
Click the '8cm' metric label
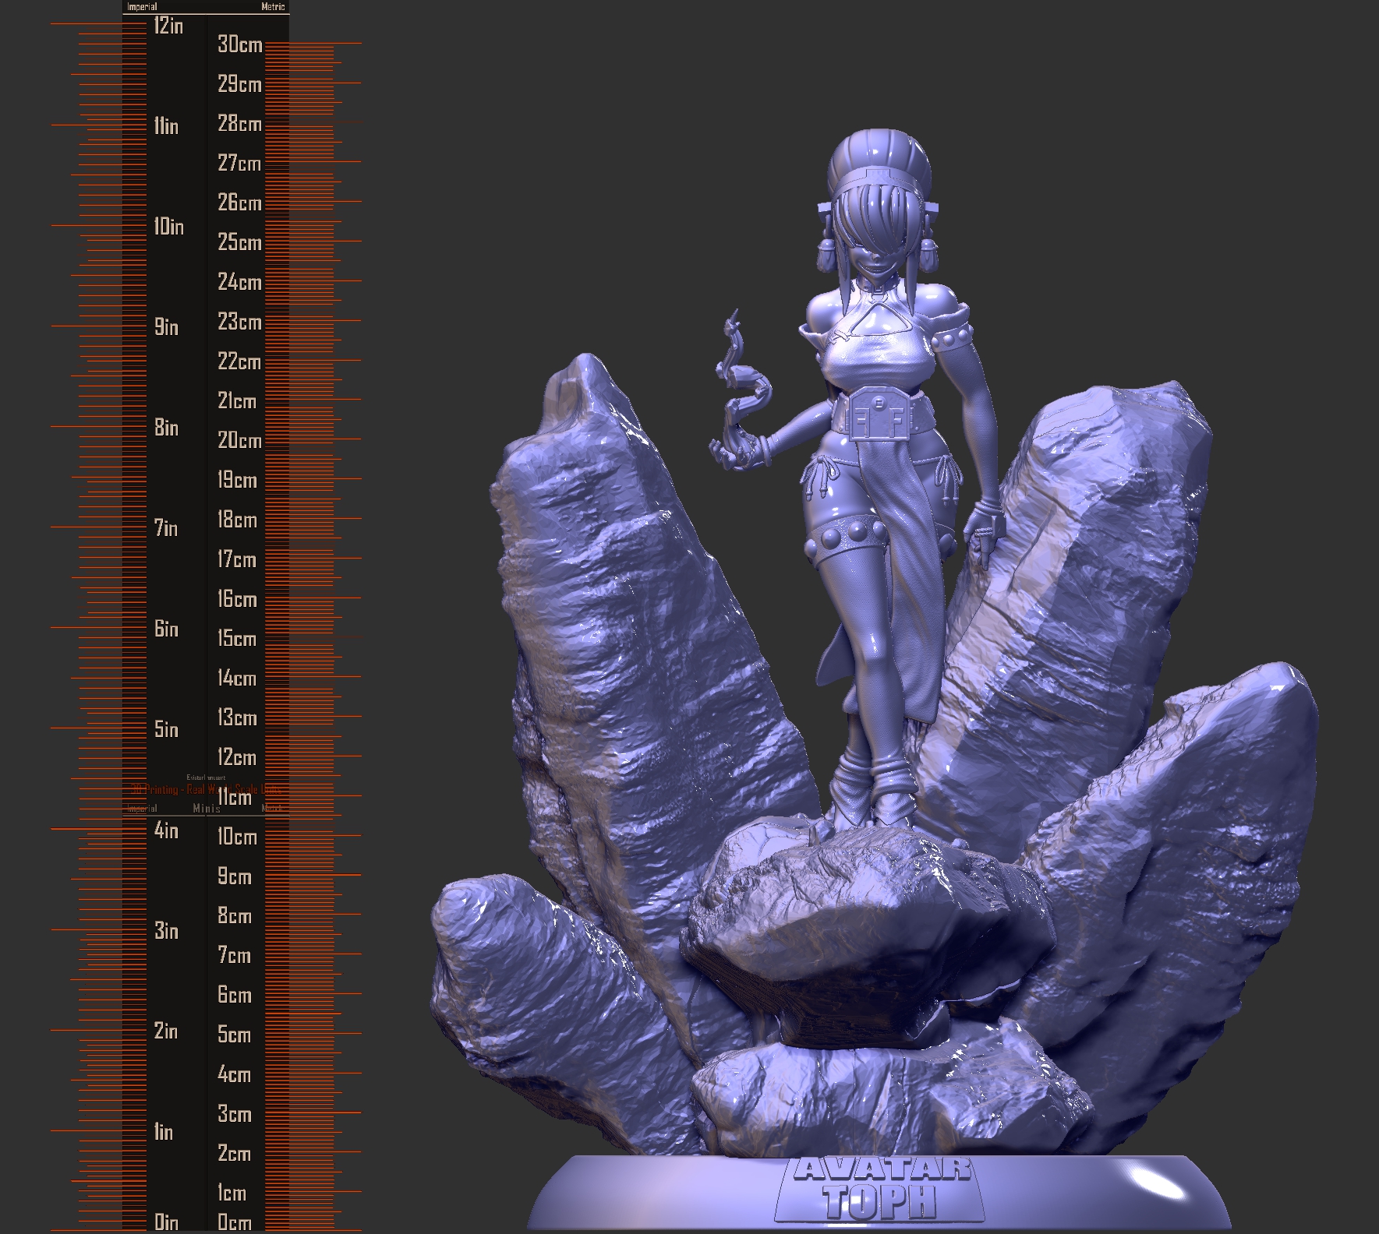[x=235, y=916]
